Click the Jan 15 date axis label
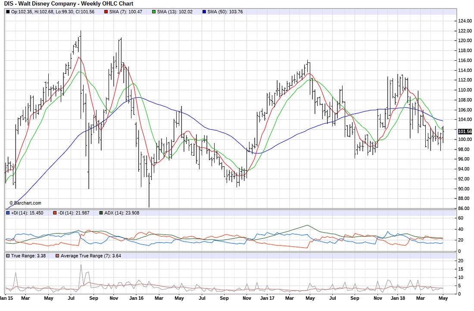474x311 pixels. 6,299
